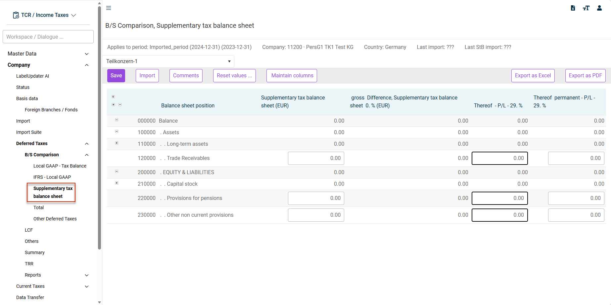Open Local GAAP - Tax Balance page
611x305 pixels.
[60, 166]
